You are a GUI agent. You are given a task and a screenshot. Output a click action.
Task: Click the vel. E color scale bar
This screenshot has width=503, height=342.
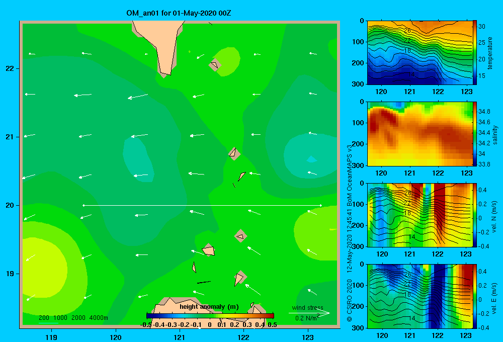pyautogui.click(x=475, y=296)
